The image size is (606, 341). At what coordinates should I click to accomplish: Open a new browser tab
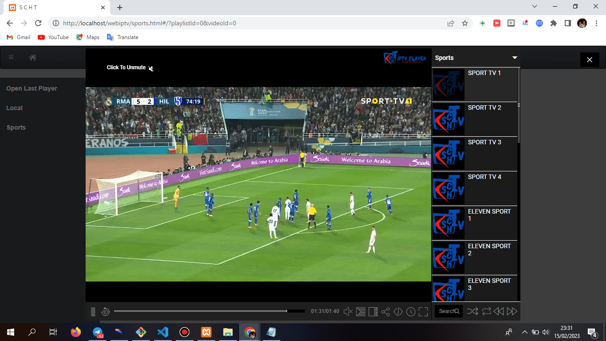click(120, 8)
